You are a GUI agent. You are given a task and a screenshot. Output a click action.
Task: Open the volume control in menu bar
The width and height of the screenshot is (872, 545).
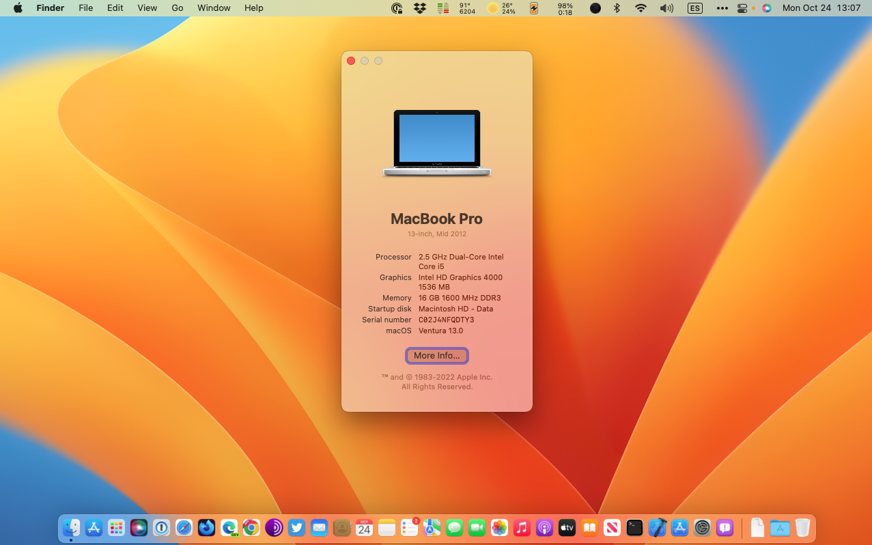666,8
